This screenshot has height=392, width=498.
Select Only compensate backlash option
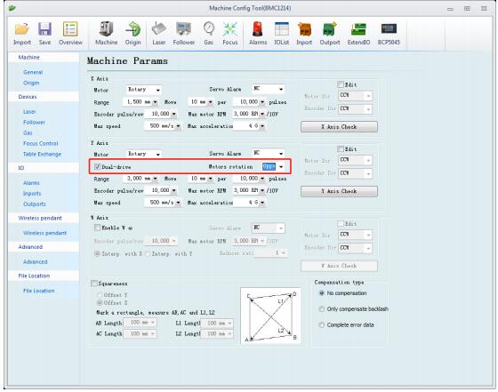tap(322, 308)
